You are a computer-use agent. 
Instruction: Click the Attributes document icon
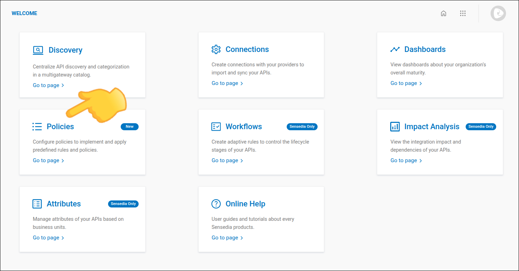(x=37, y=204)
